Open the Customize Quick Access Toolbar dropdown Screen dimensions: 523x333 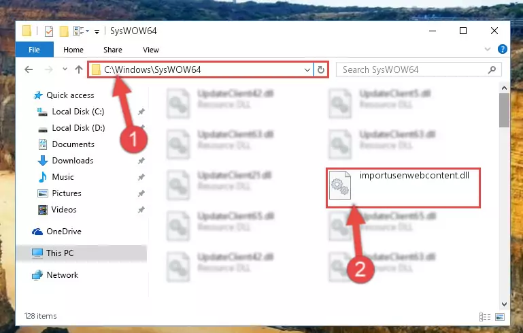pyautogui.click(x=97, y=32)
